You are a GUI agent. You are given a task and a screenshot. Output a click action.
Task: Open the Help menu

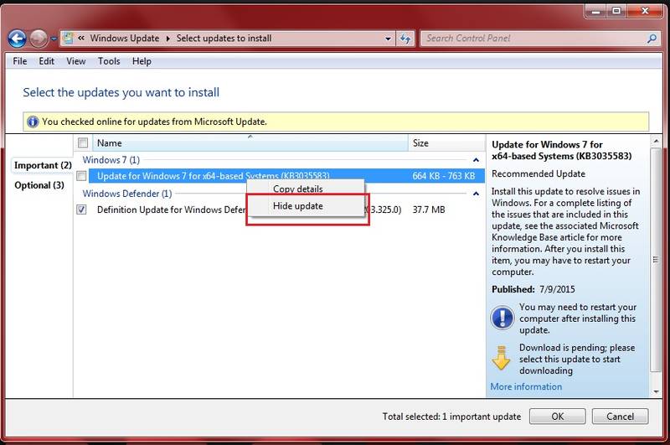pos(142,61)
